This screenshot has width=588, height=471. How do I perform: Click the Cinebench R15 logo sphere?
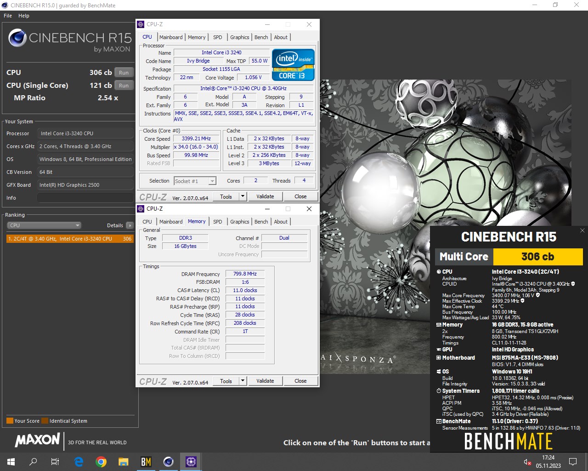tap(17, 38)
